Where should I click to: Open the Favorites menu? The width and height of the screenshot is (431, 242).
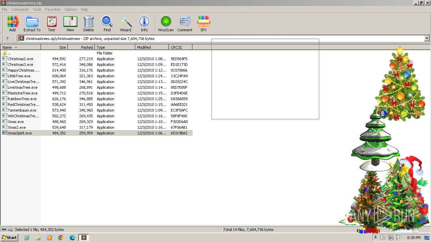[53, 9]
